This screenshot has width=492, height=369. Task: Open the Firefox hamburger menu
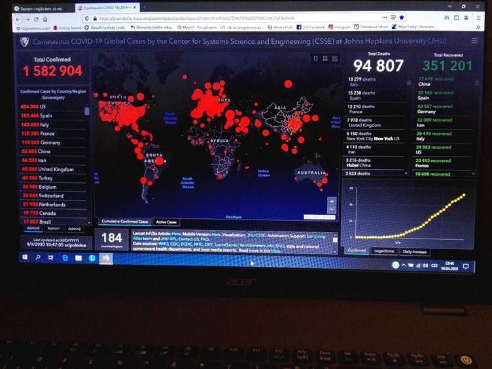[x=478, y=18]
